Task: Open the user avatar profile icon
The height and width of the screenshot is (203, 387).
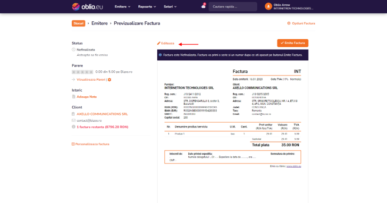Action: pos(268,7)
